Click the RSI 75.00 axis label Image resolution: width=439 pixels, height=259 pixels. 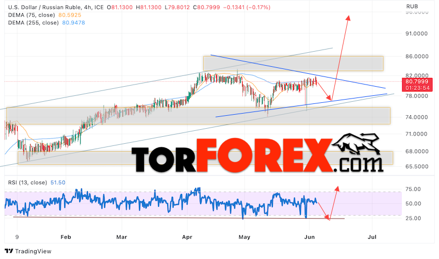click(413, 189)
